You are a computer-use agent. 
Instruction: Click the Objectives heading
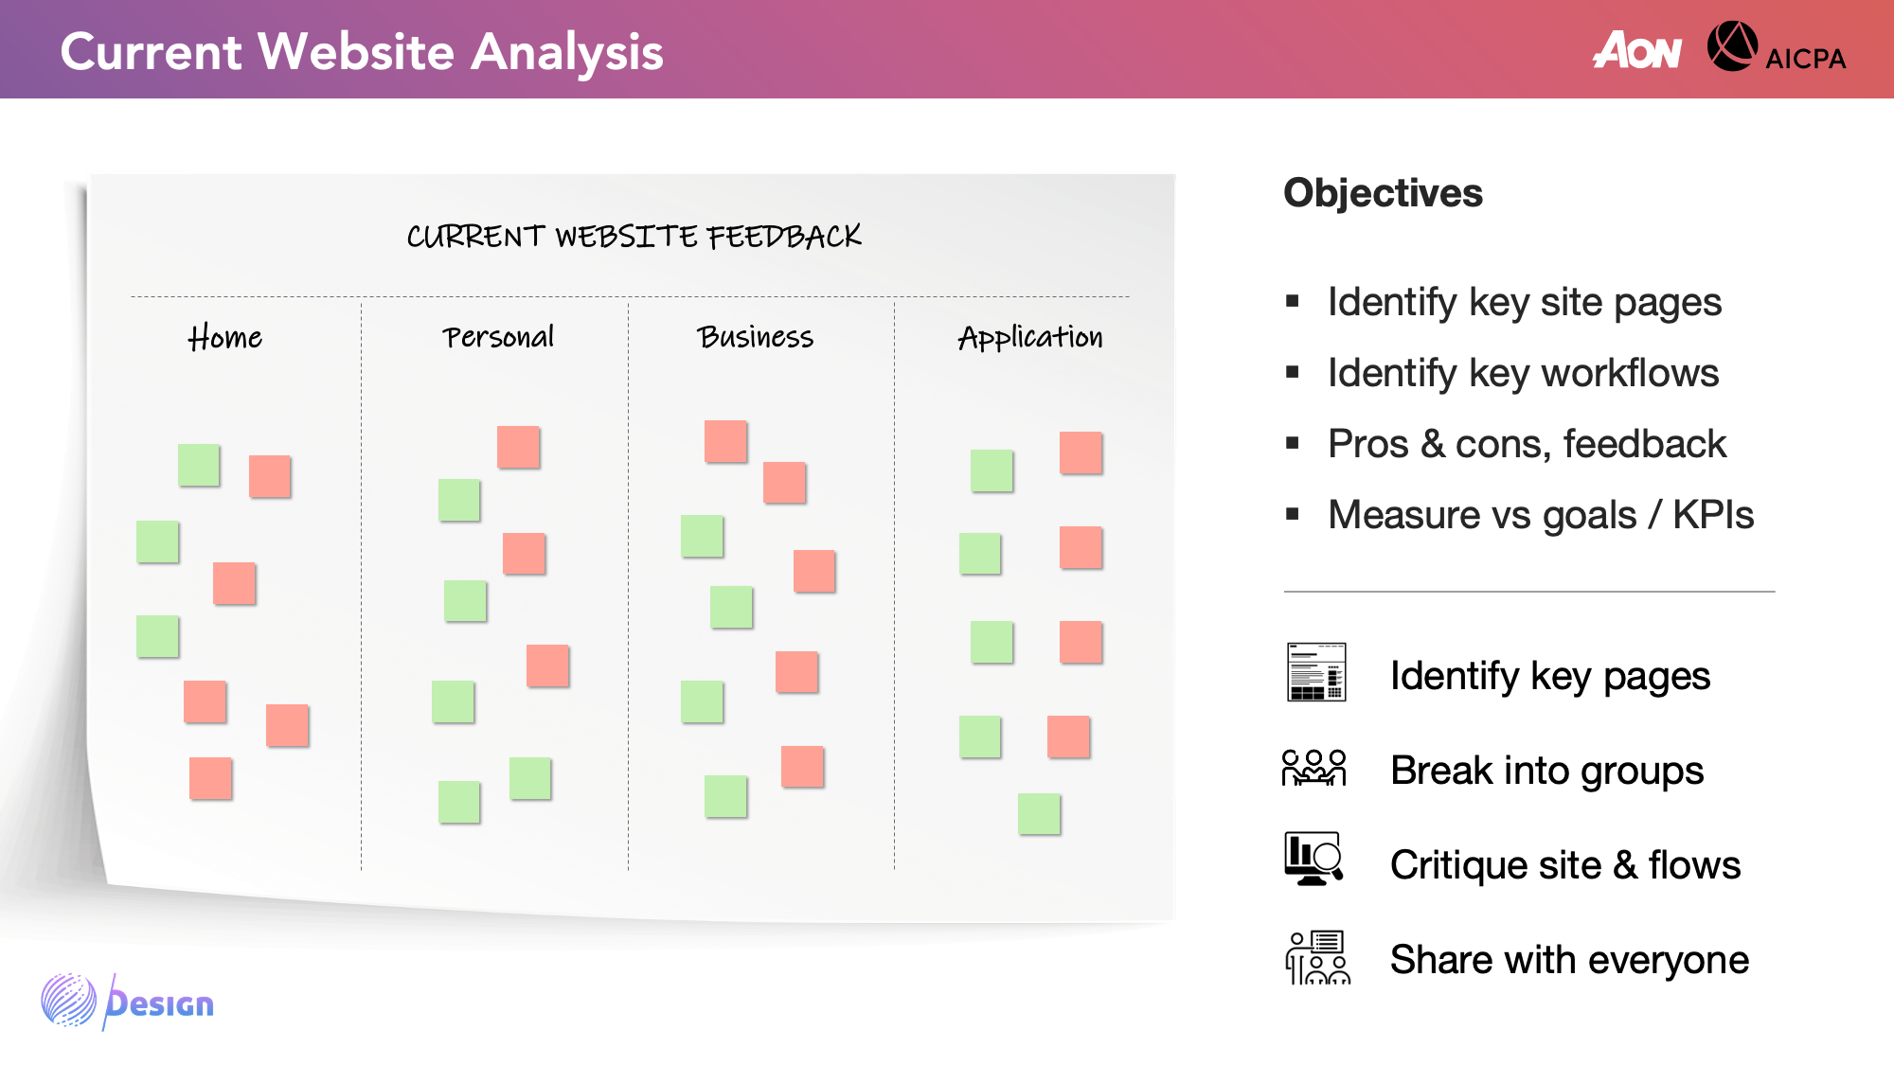click(1383, 193)
